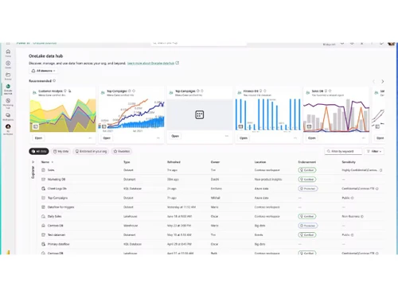The image size is (398, 298).
Task: Select the OneLake data hub sidebar icon
Action: [8, 89]
